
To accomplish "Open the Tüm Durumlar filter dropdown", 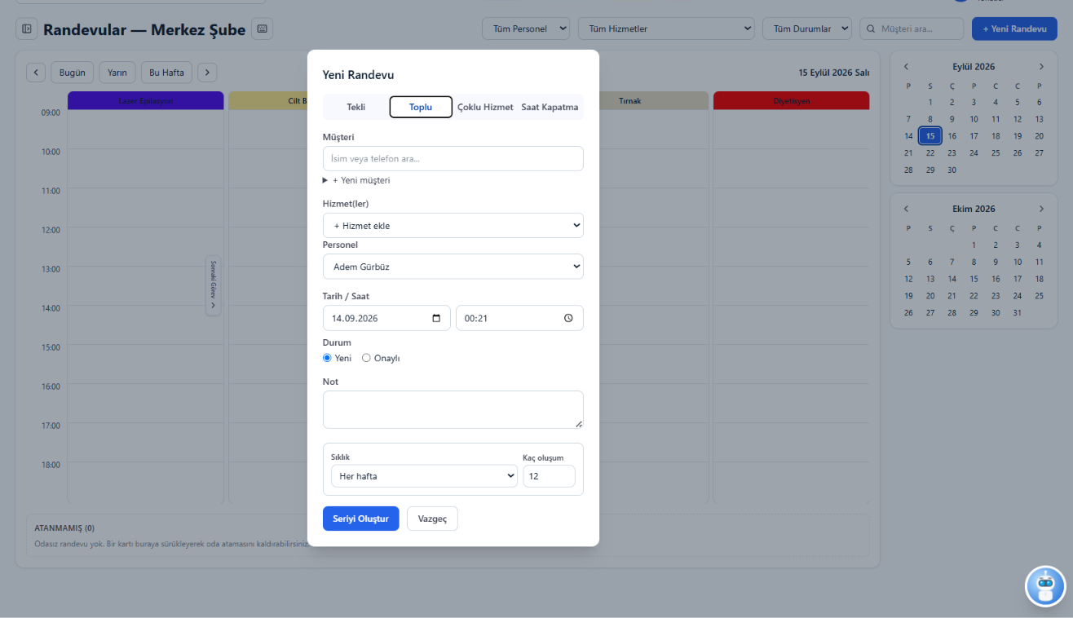I will tap(807, 29).
